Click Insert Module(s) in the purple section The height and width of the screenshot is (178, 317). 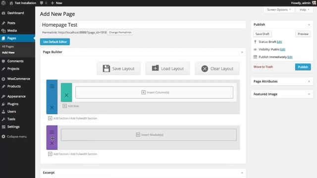[149, 135]
